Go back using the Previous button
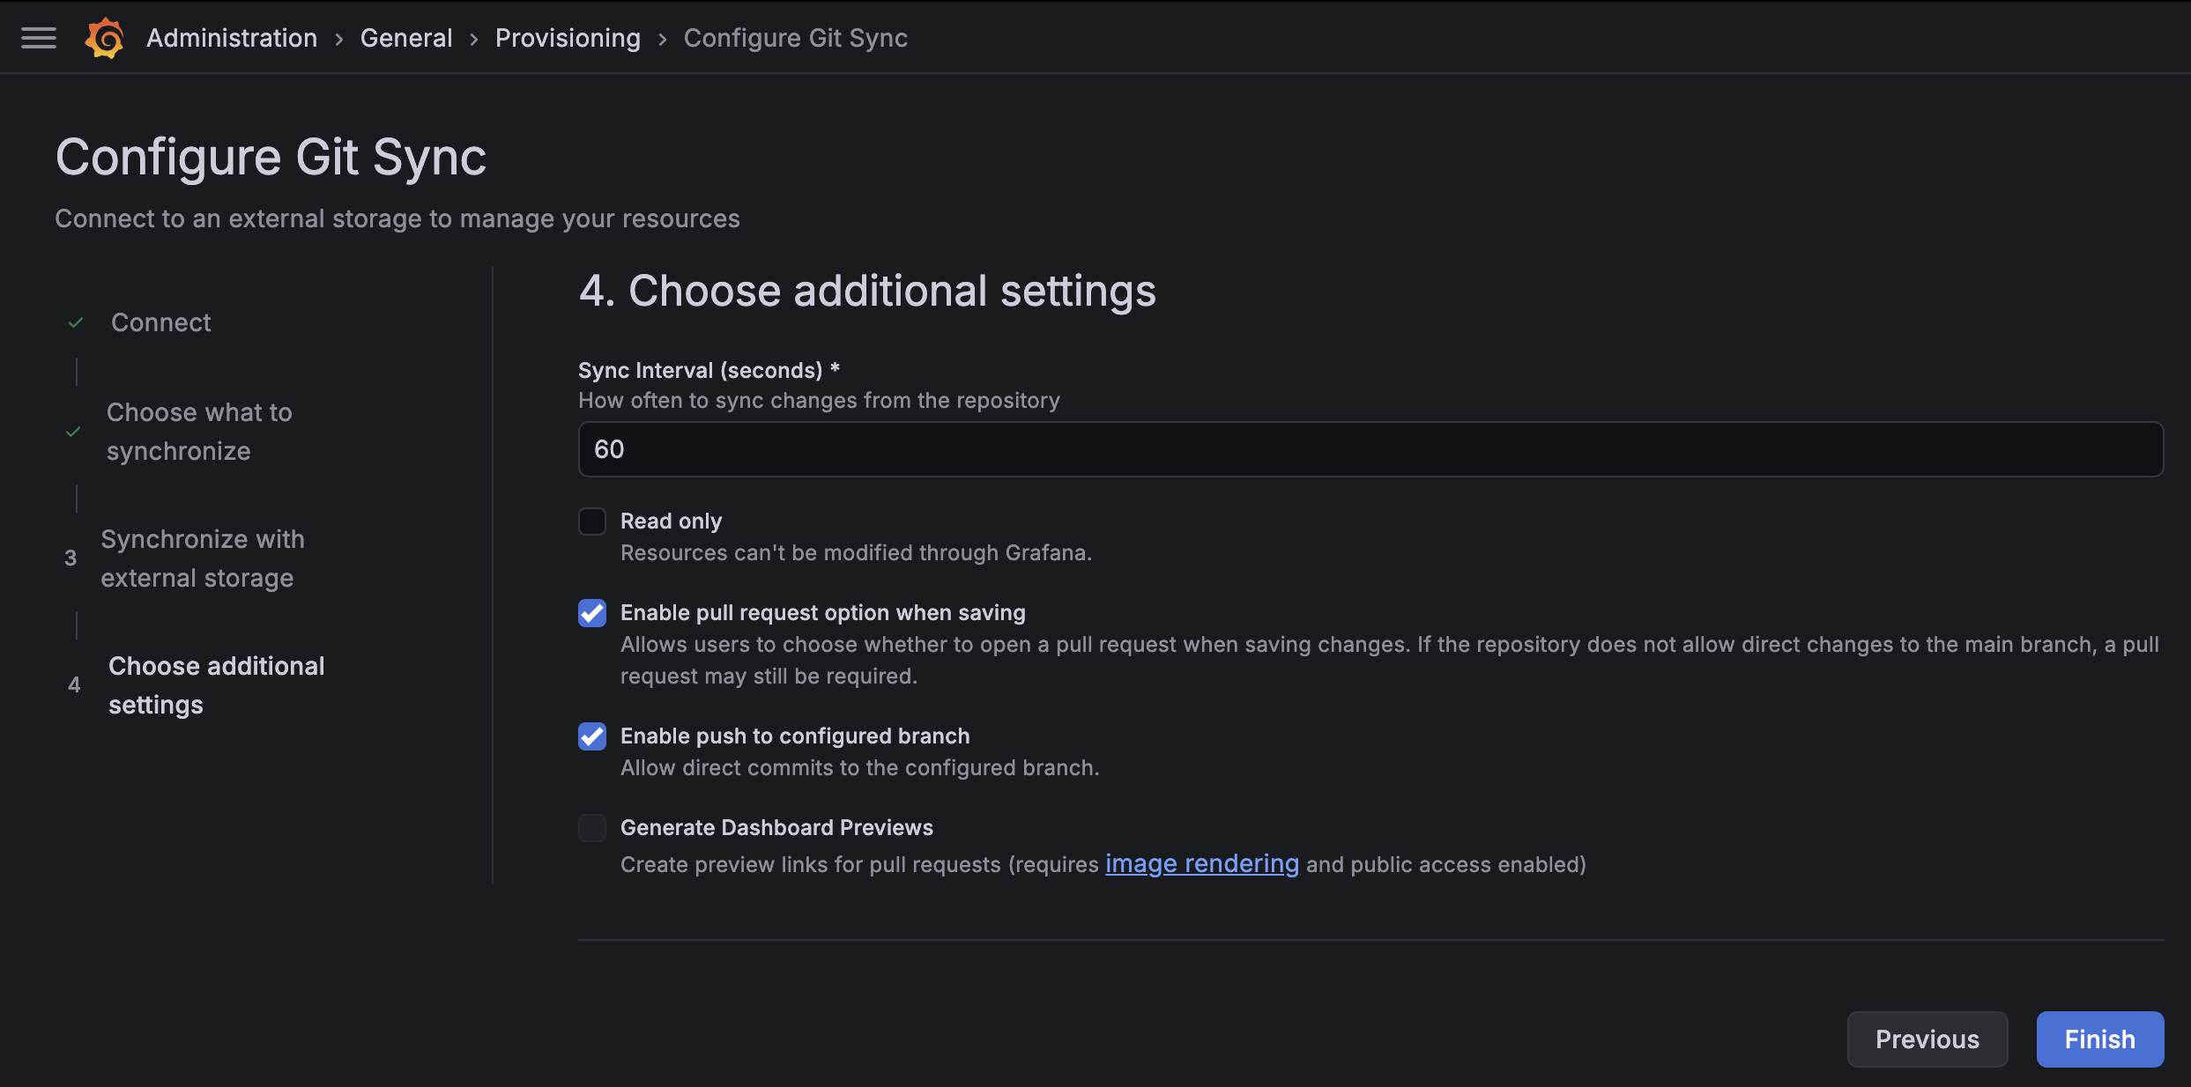 pos(1927,1039)
